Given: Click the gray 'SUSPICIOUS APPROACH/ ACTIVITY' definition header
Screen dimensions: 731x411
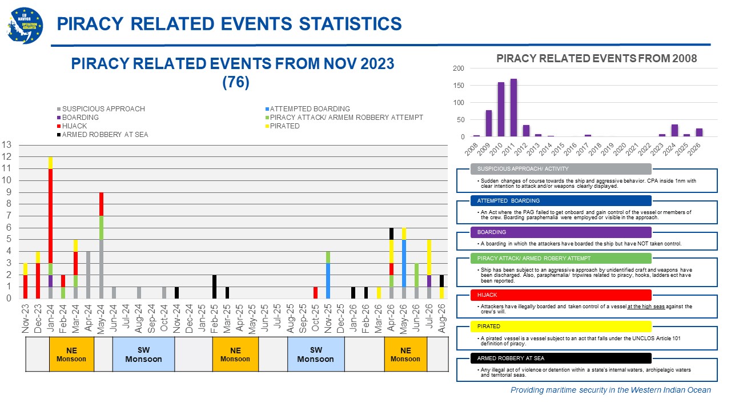Looking at the screenshot, I should (561, 168).
